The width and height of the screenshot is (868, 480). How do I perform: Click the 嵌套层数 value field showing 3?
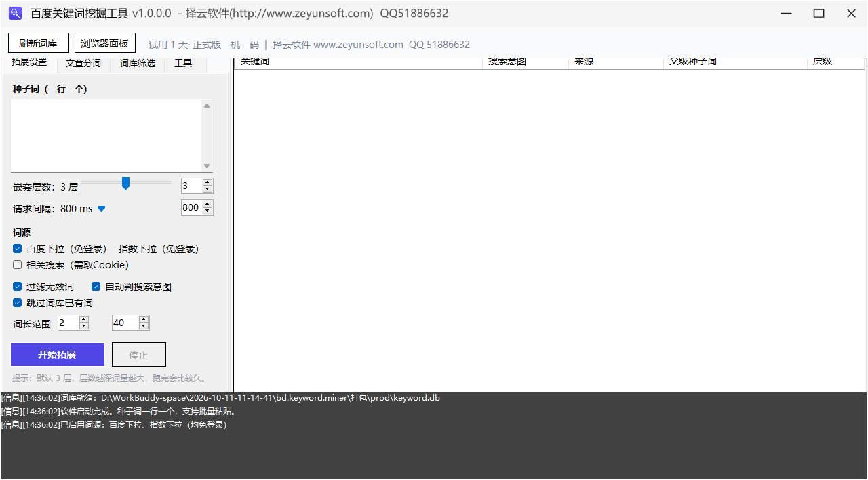point(191,186)
